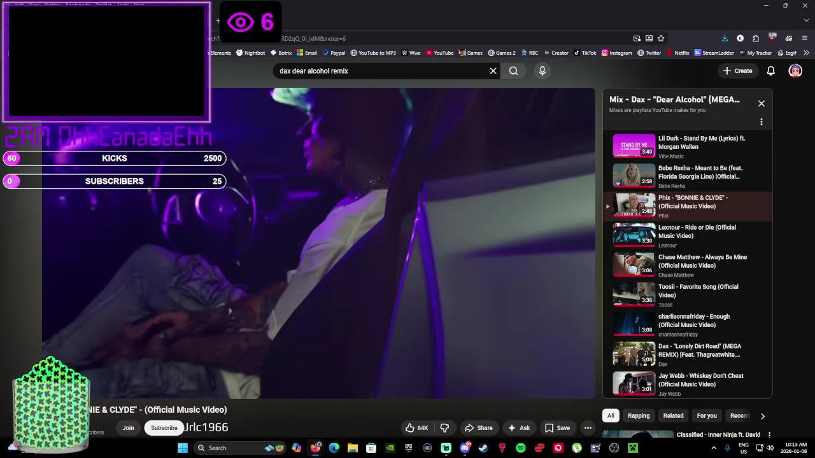Viewport: 815px width, 458px height.
Task: Show more filter chips with right arrow
Action: tap(762, 416)
